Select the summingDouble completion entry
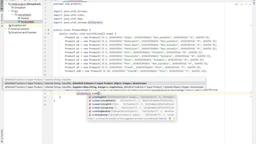The height and width of the screenshot is (144, 256). coord(132,111)
